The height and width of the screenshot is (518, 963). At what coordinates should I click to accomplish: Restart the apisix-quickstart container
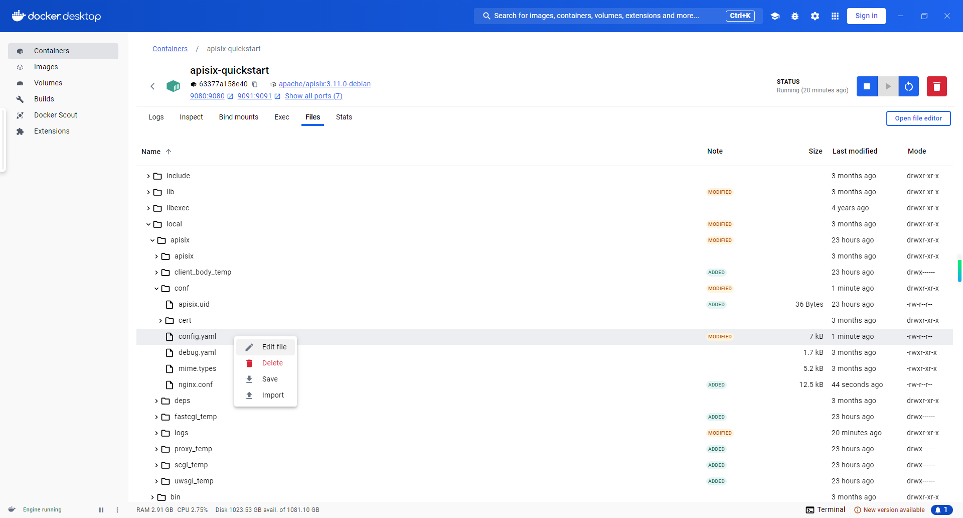909,86
